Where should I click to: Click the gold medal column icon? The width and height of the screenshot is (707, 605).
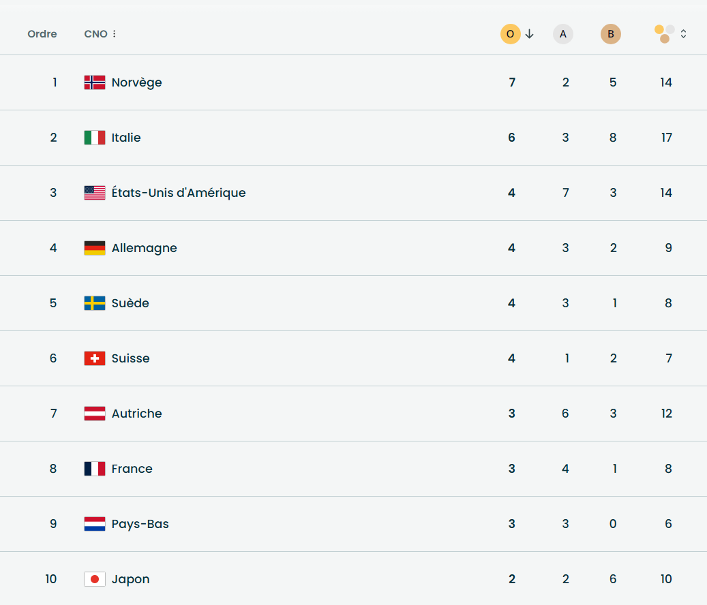pos(510,34)
